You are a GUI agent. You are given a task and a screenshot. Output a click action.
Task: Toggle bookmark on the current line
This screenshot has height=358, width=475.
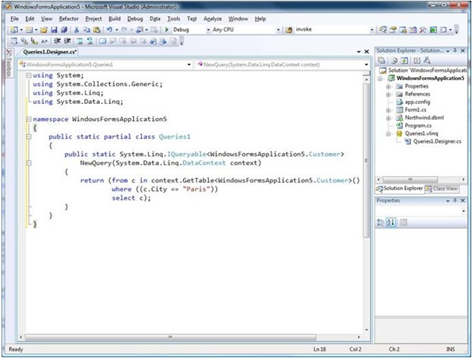click(x=103, y=41)
